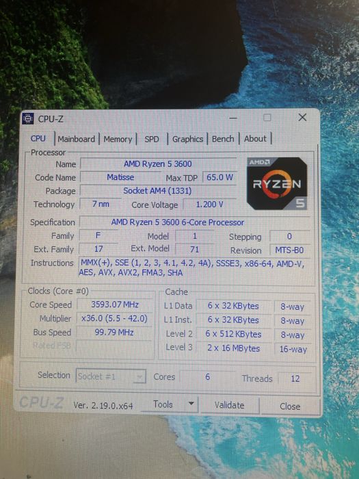Click the Level 2 value 6 x 512 KBytes

tap(233, 334)
